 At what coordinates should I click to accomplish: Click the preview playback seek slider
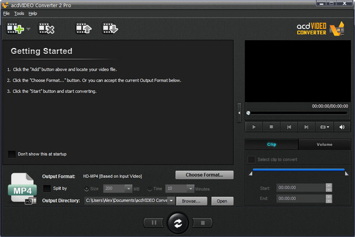(x=297, y=112)
